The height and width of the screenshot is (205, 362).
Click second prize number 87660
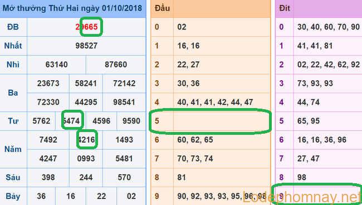[116, 65]
